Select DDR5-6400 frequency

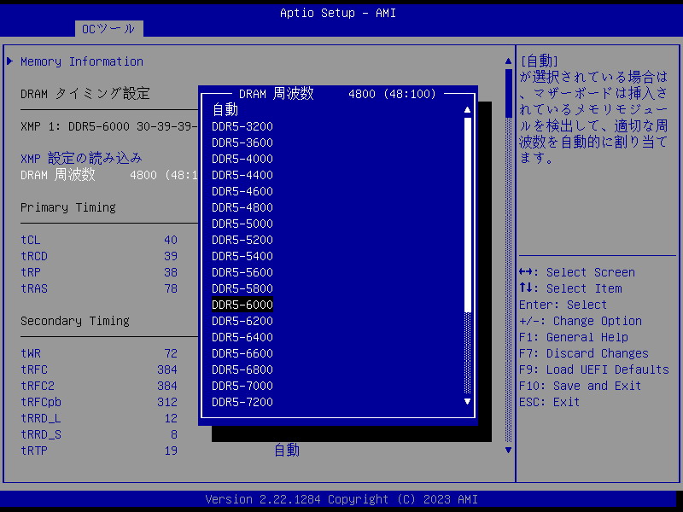coord(242,337)
